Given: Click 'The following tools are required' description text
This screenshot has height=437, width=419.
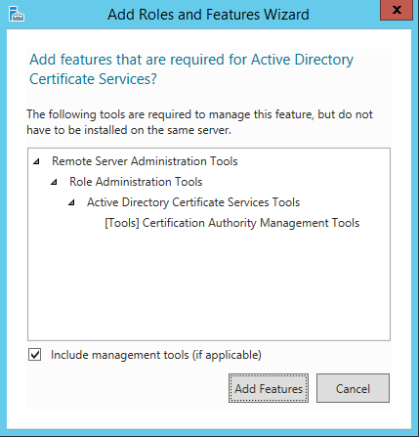Looking at the screenshot, I should click(199, 122).
